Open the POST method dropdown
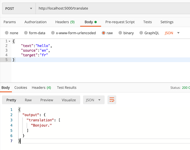Viewport: 190px width, 150px height. click(19, 8)
